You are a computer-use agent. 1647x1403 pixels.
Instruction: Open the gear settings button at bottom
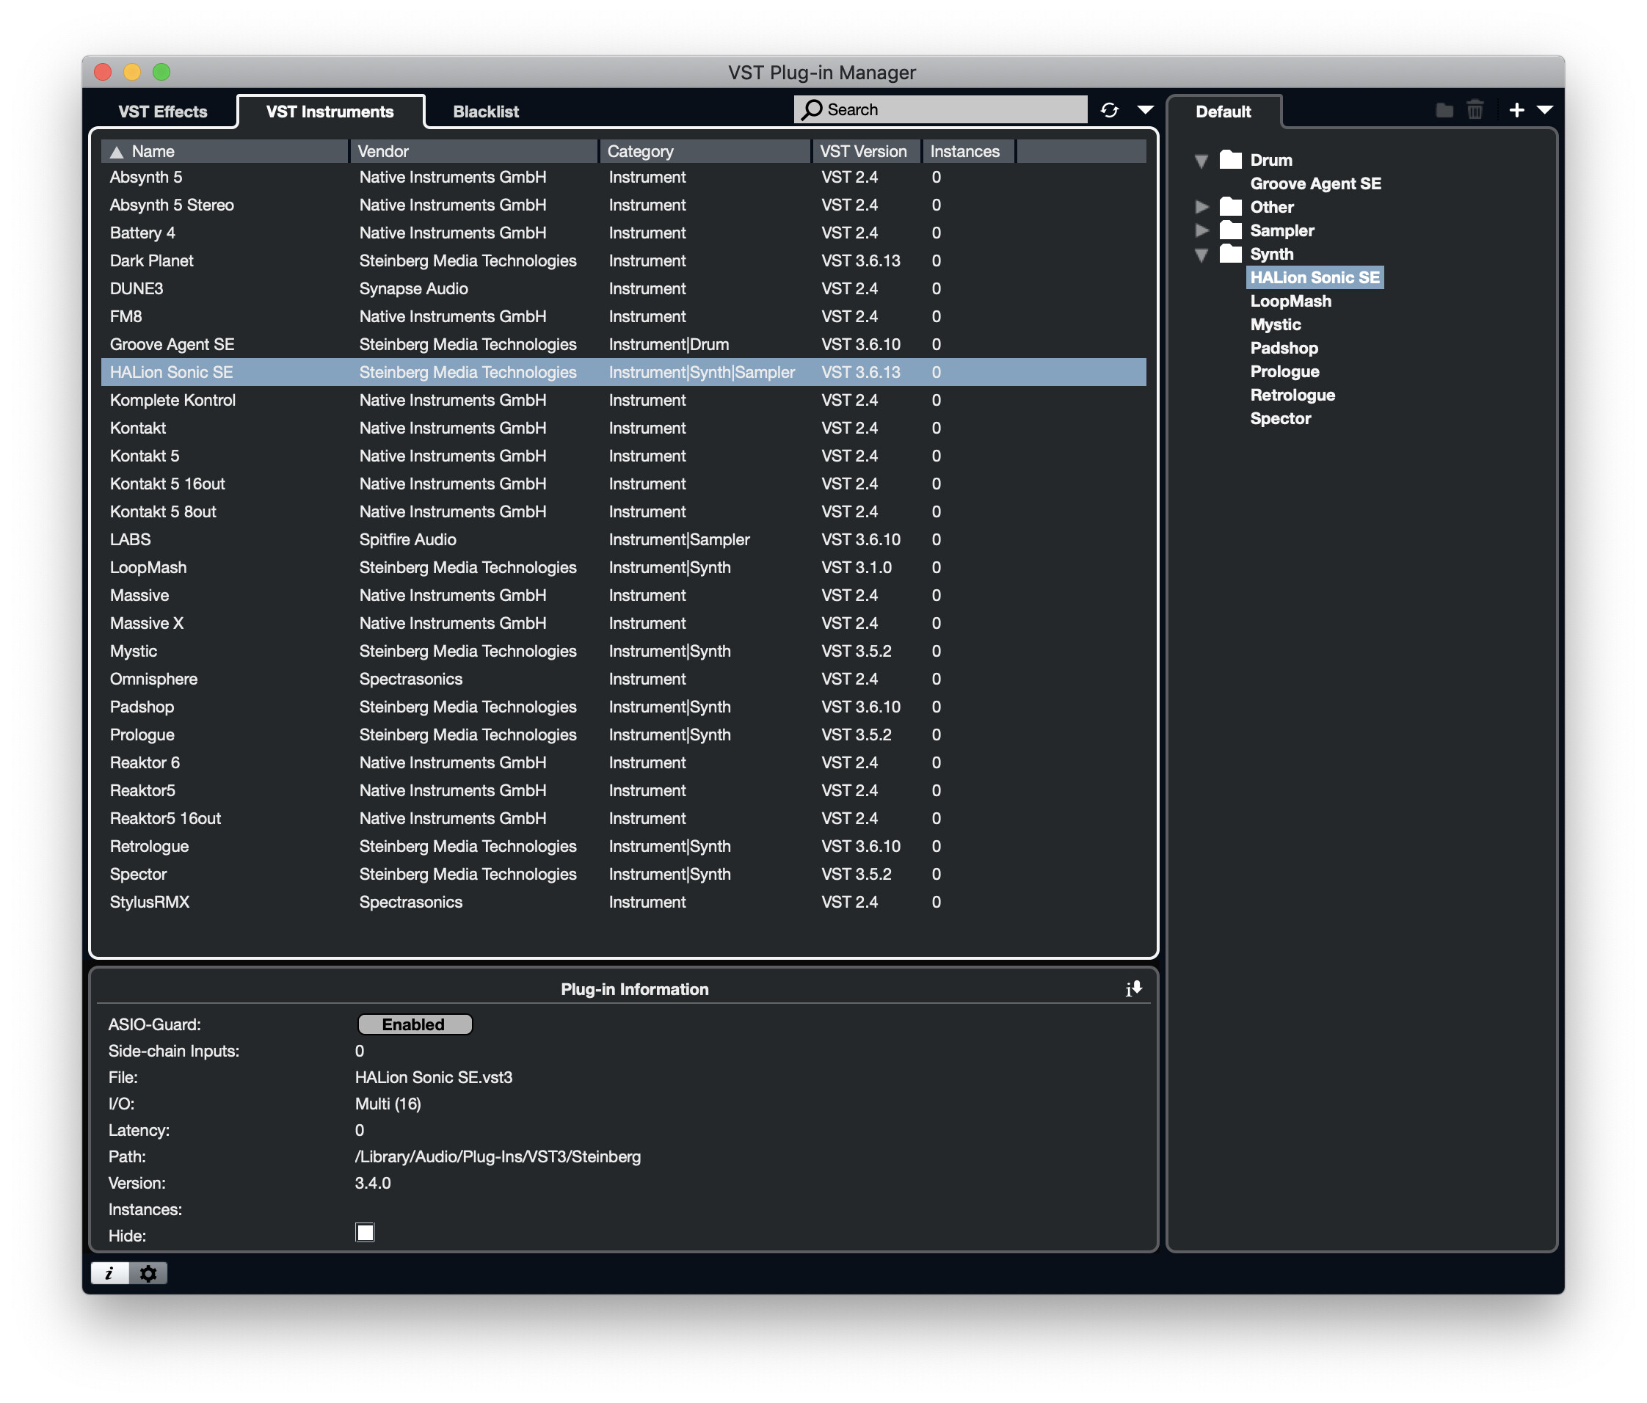148,1272
